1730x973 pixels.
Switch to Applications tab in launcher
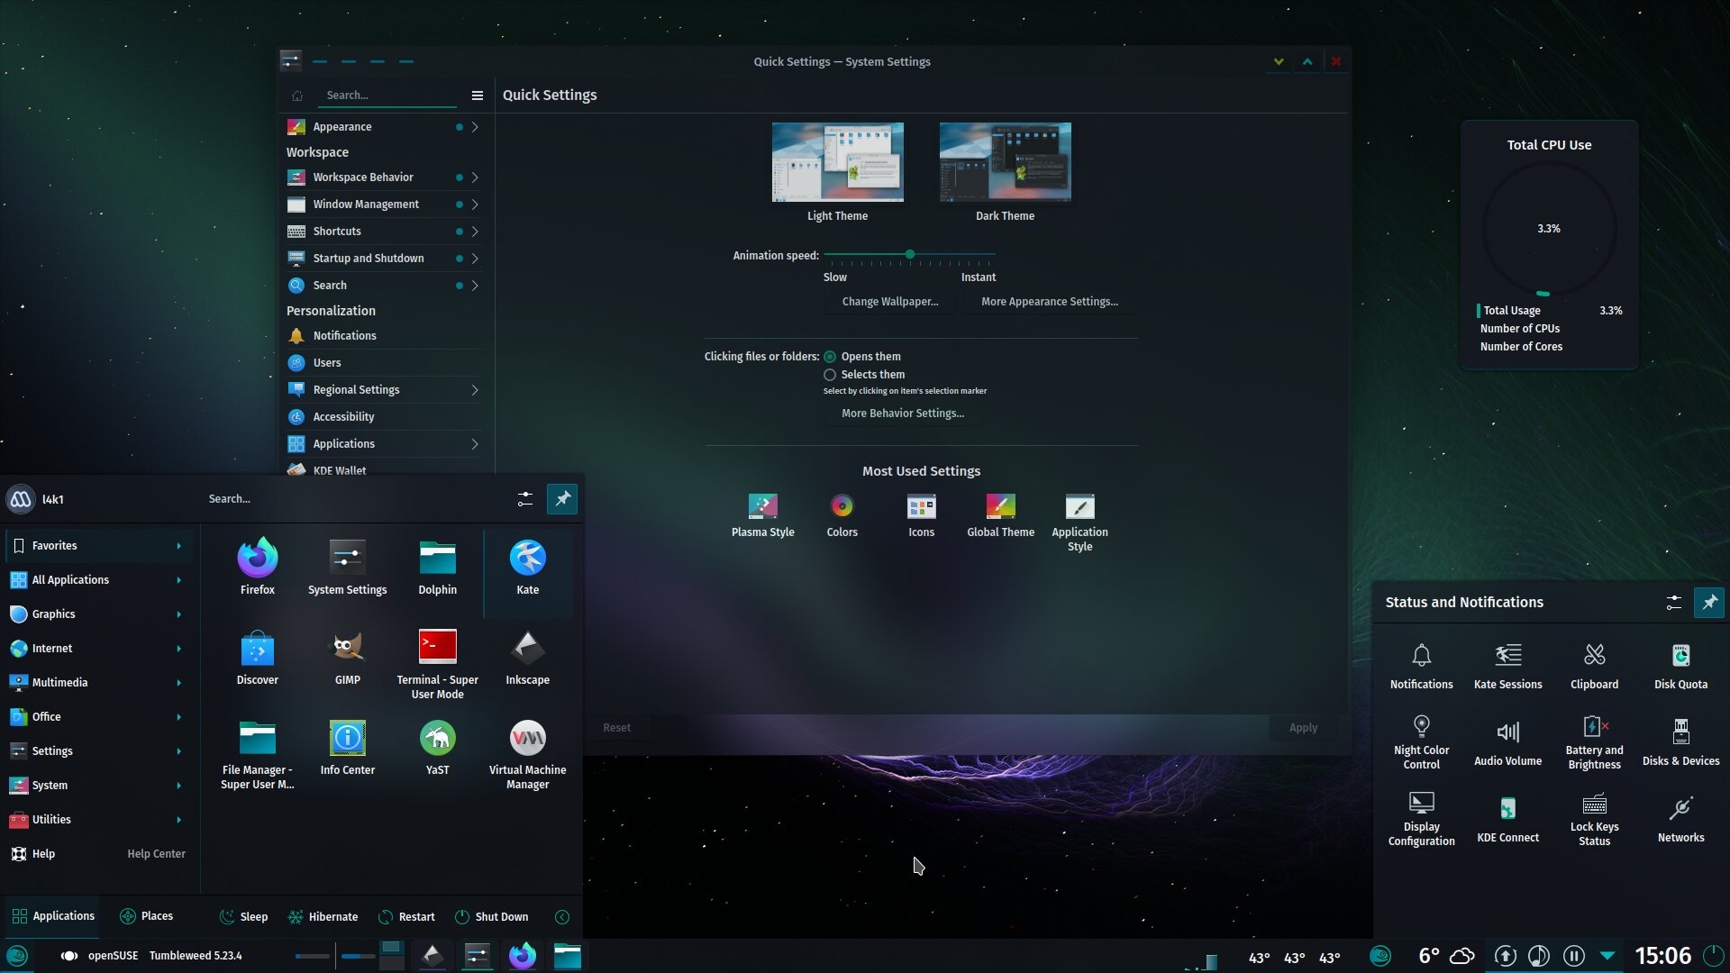point(53,916)
